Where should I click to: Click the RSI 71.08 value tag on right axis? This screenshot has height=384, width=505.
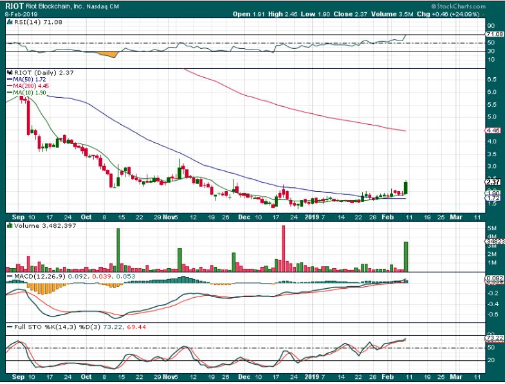click(x=494, y=34)
